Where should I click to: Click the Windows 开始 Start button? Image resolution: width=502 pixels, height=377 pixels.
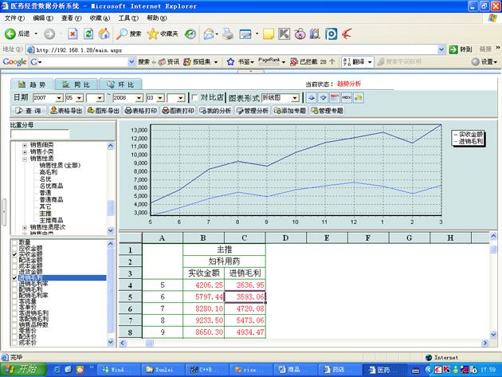23,370
